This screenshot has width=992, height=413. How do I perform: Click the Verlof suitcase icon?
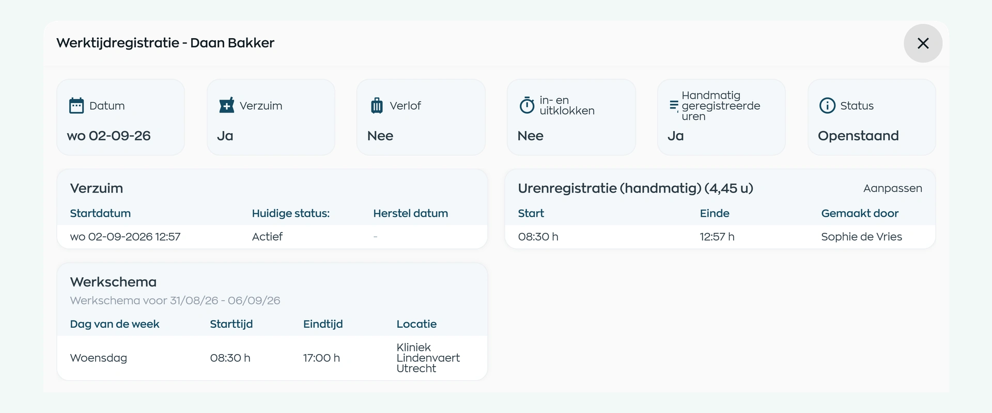click(377, 105)
